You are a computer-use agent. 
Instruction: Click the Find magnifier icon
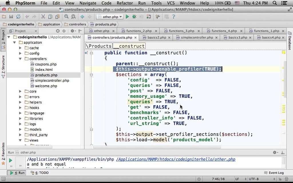click(66, 17)
